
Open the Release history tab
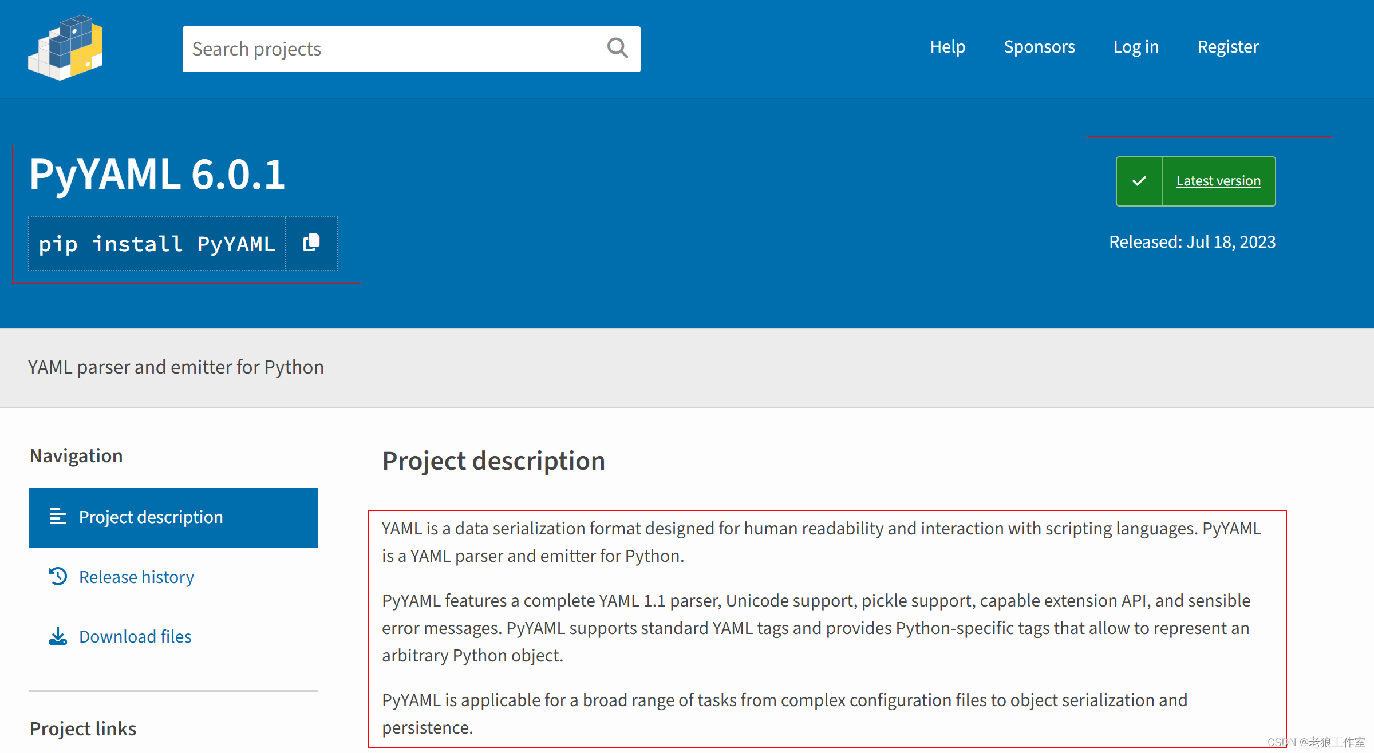(x=136, y=577)
